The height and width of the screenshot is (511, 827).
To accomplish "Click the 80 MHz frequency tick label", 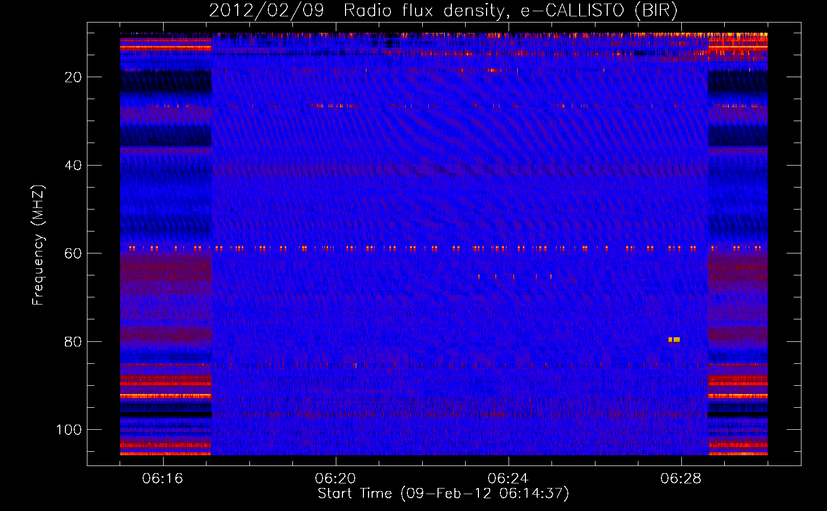I will tap(73, 342).
